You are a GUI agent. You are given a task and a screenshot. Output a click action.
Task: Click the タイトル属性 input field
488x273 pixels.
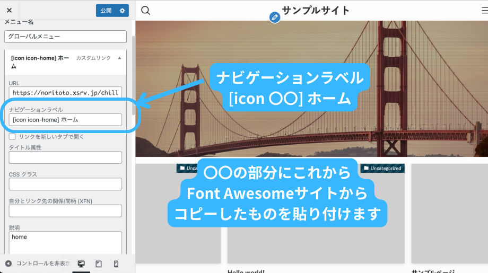(x=65, y=157)
